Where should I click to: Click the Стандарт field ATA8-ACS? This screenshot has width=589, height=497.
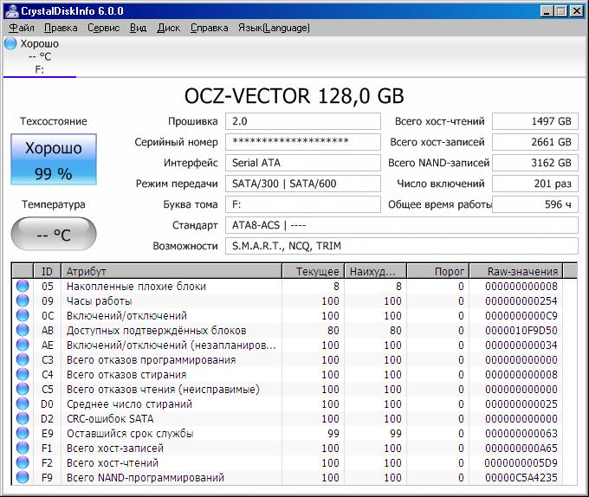click(x=402, y=225)
